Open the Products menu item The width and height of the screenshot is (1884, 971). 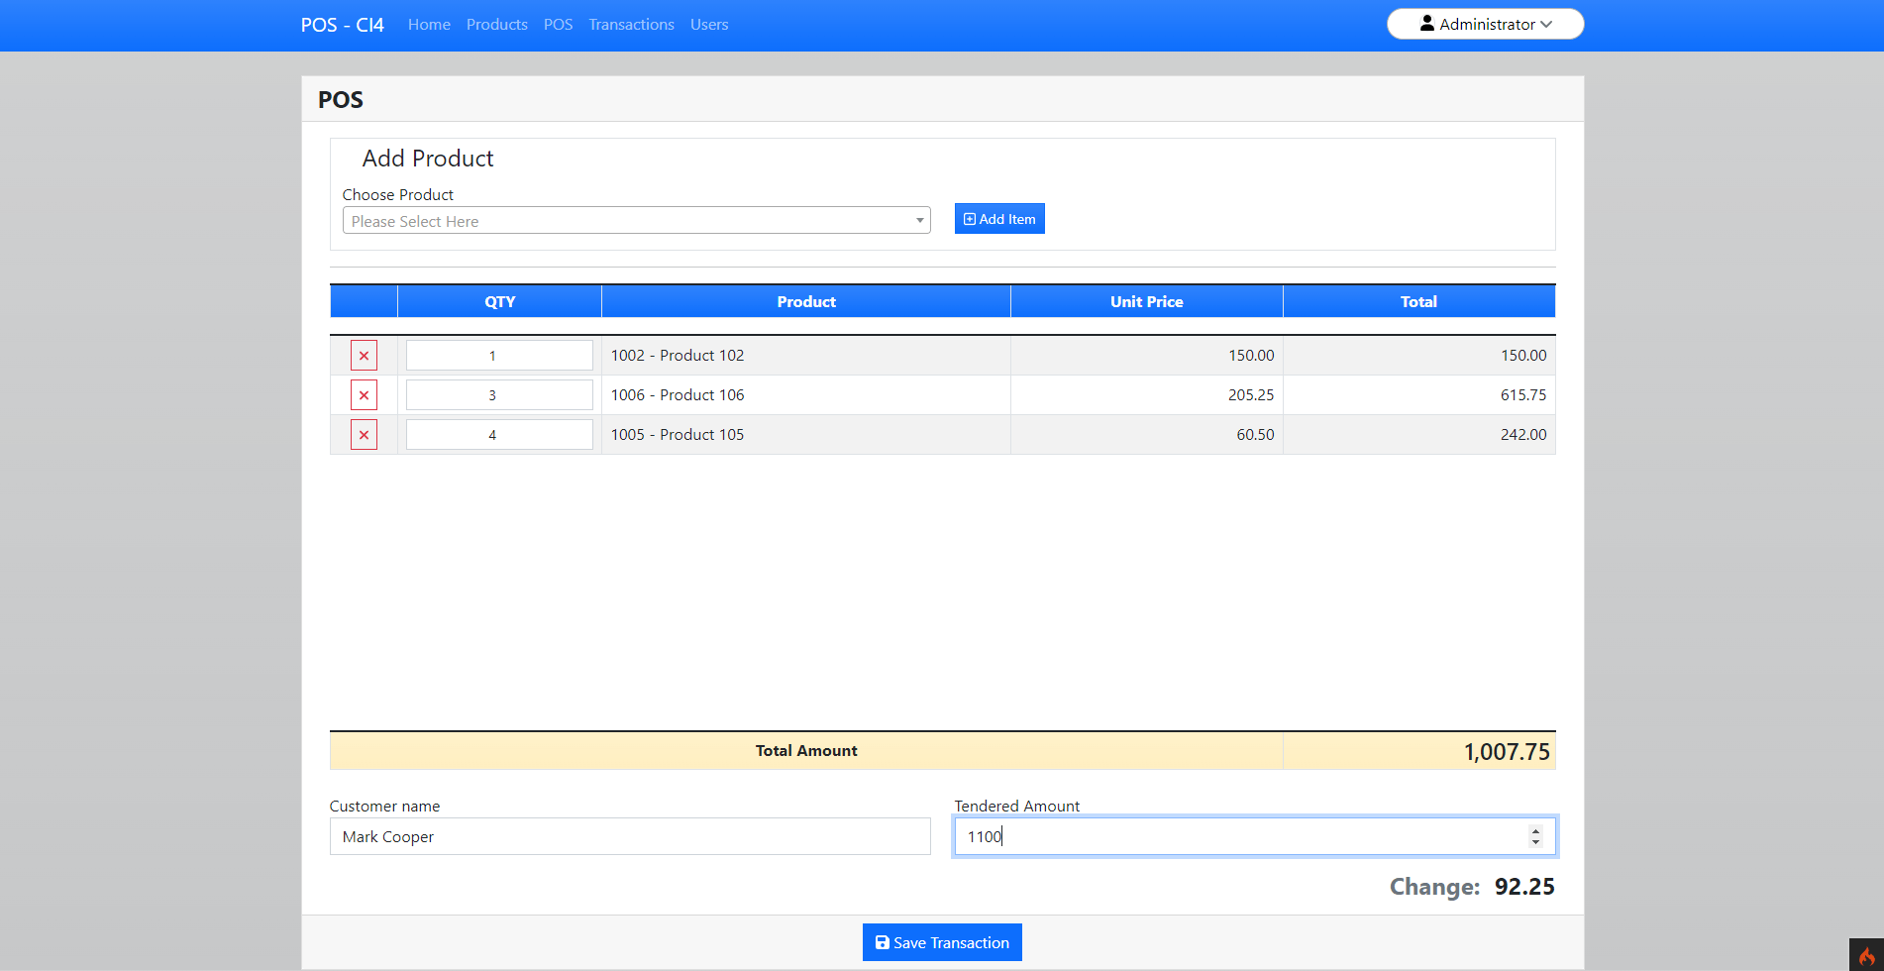496,24
